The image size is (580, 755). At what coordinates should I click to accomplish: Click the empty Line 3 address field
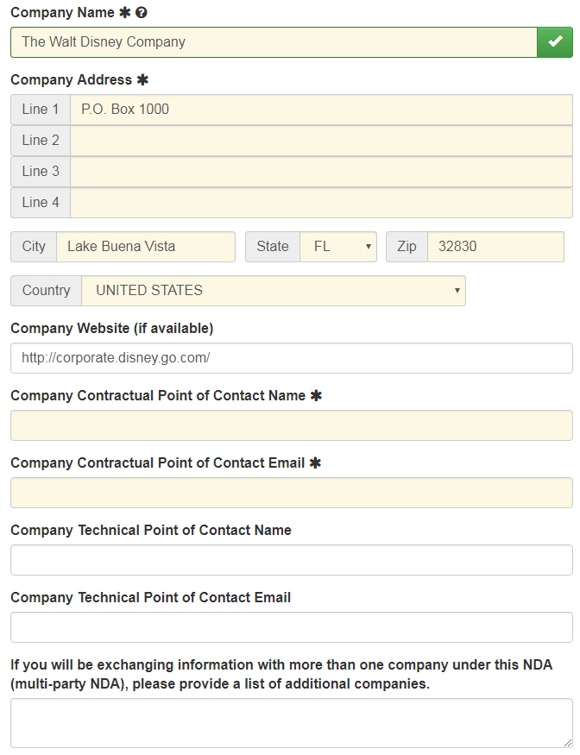[x=319, y=171]
